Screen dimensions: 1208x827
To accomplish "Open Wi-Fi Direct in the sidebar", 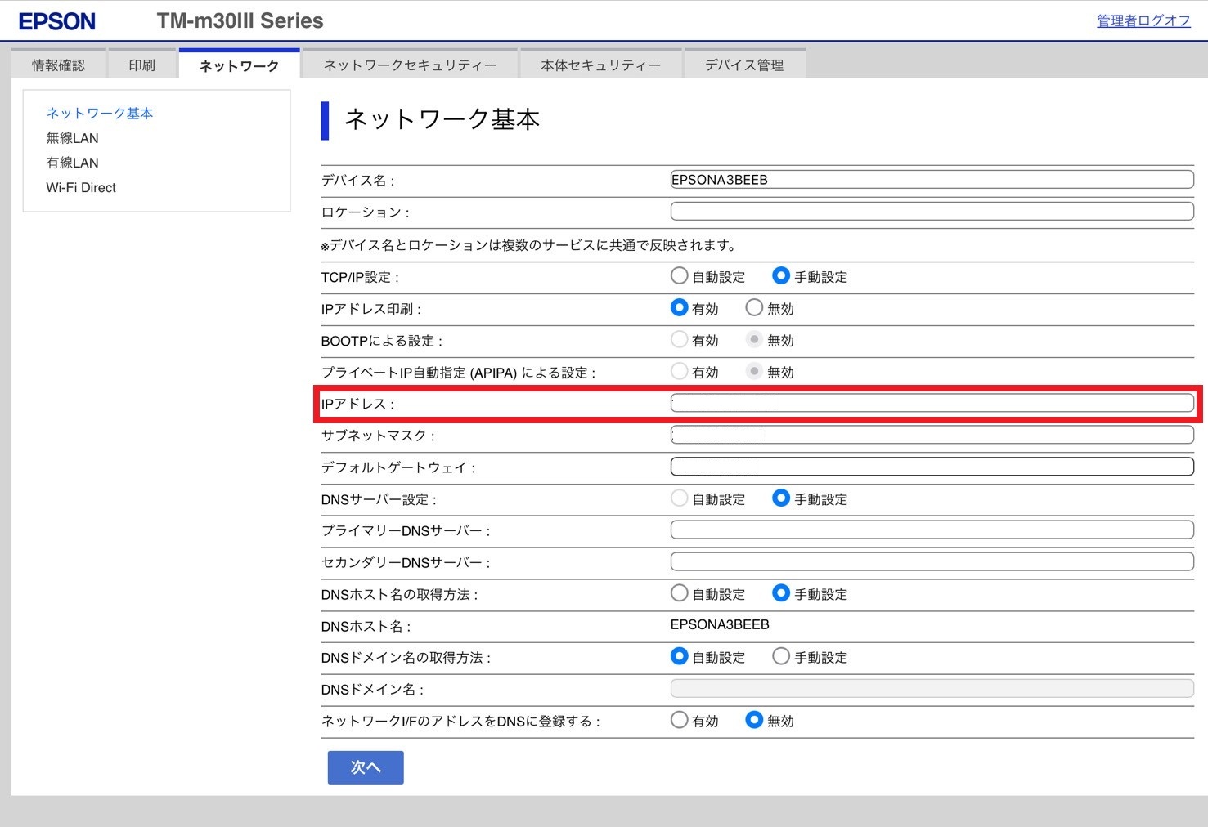I will pyautogui.click(x=81, y=188).
